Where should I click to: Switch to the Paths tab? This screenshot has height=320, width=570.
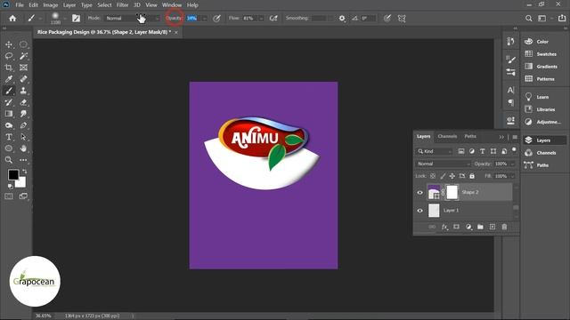[470, 136]
